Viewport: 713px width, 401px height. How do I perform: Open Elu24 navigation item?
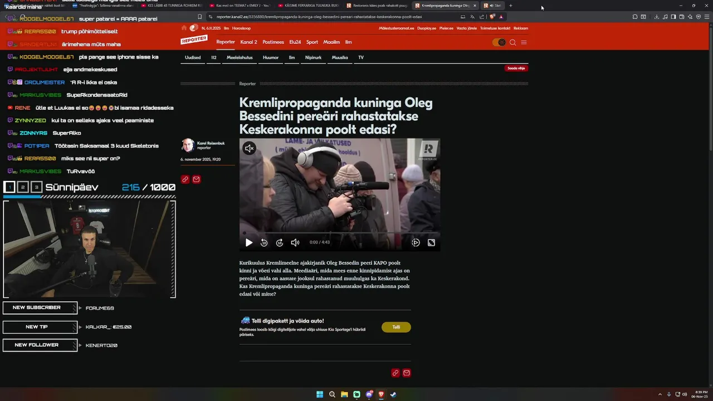pyautogui.click(x=295, y=42)
